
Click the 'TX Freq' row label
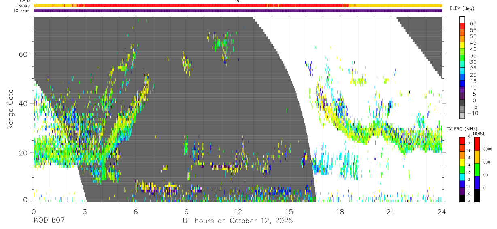[x=21, y=11]
